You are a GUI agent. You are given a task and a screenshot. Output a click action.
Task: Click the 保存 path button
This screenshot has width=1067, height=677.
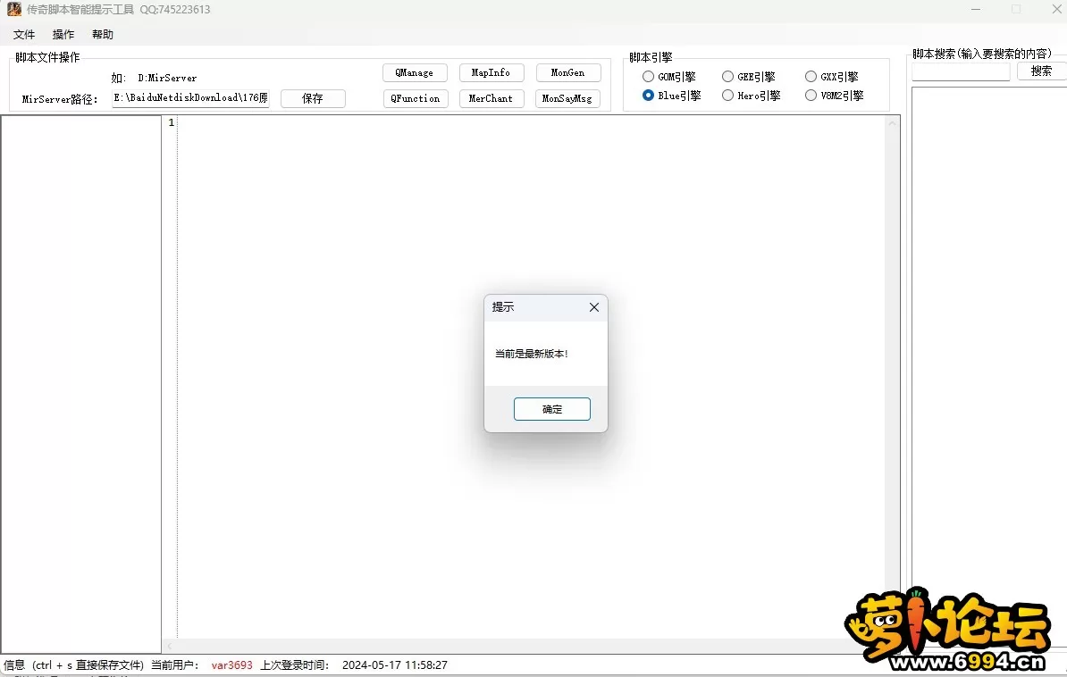[x=313, y=98]
